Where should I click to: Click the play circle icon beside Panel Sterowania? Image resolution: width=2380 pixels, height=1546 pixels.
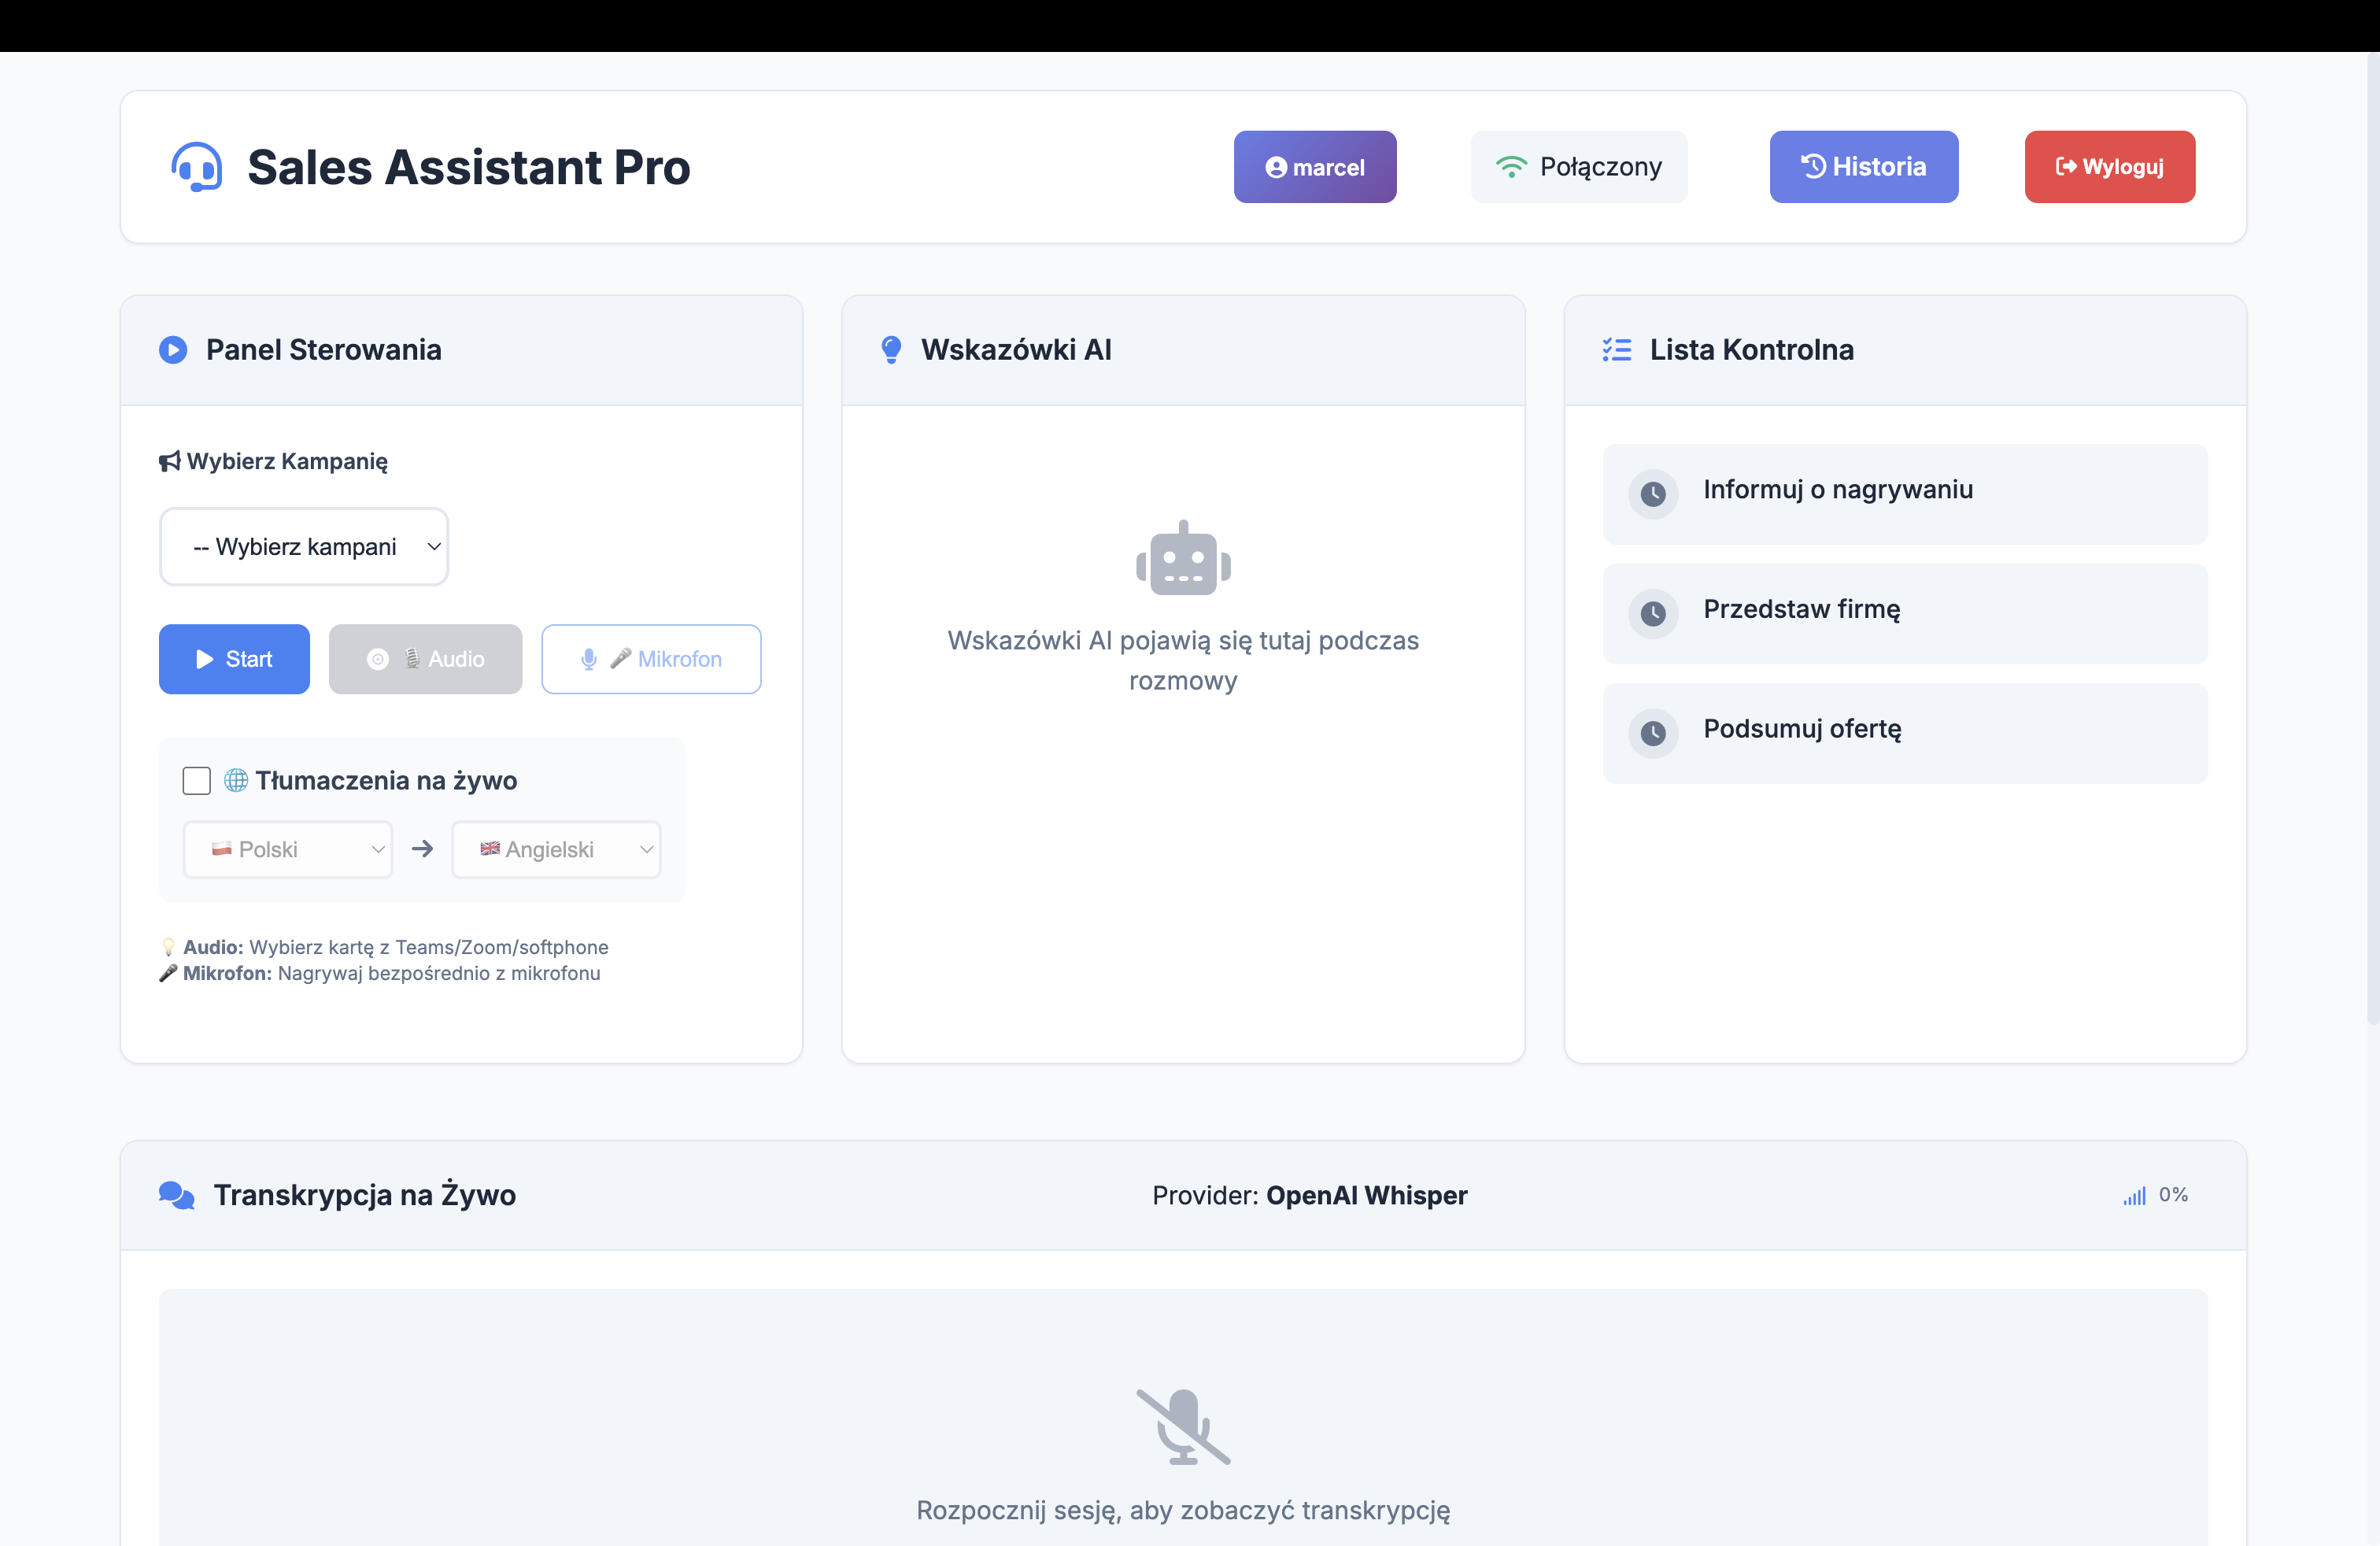click(x=173, y=350)
